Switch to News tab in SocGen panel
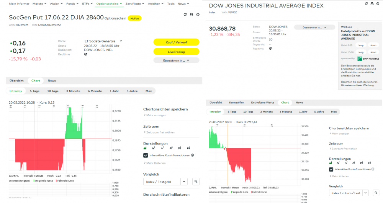 [52, 81]
